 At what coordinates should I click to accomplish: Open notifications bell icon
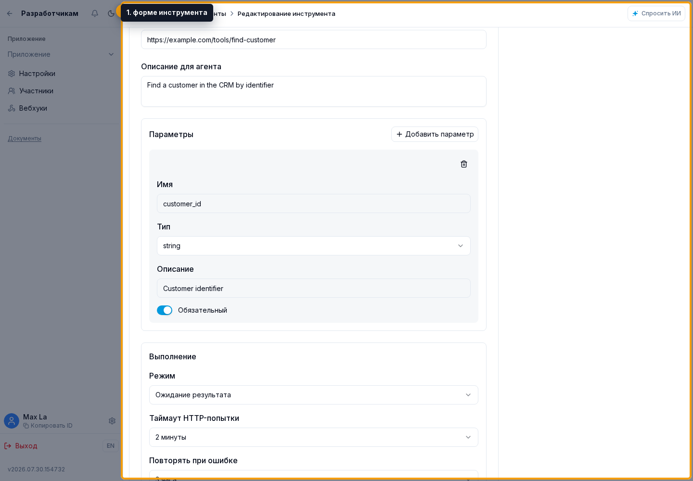(x=95, y=13)
